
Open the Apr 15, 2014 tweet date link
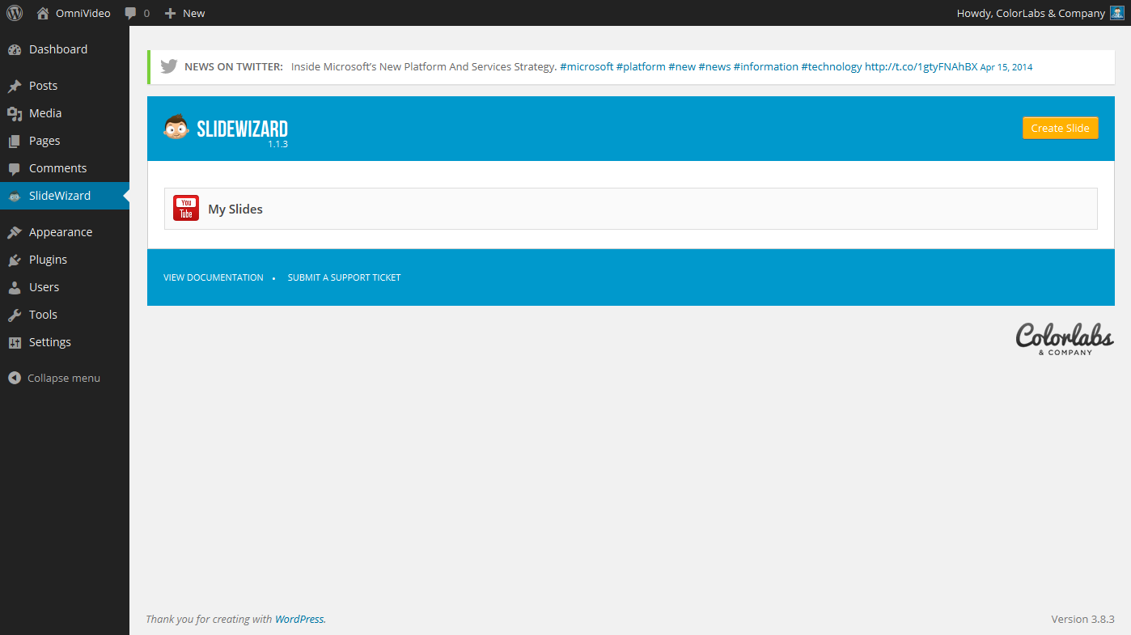click(1006, 67)
